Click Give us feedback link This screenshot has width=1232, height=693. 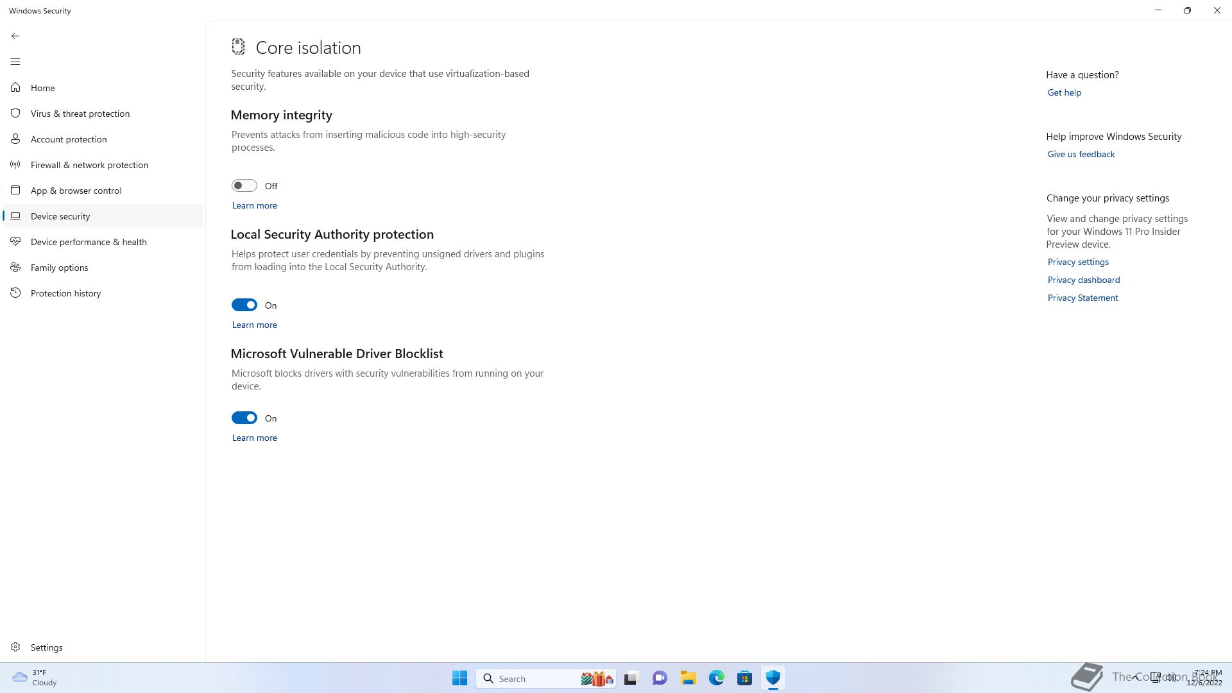click(1081, 154)
